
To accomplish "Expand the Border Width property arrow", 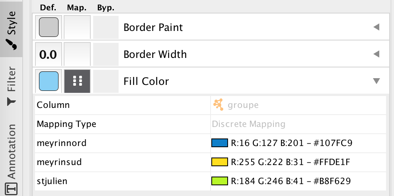I will click(376, 54).
